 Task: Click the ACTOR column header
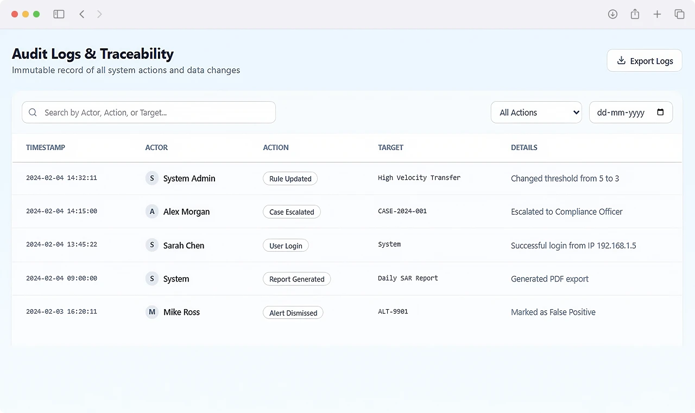click(x=156, y=147)
